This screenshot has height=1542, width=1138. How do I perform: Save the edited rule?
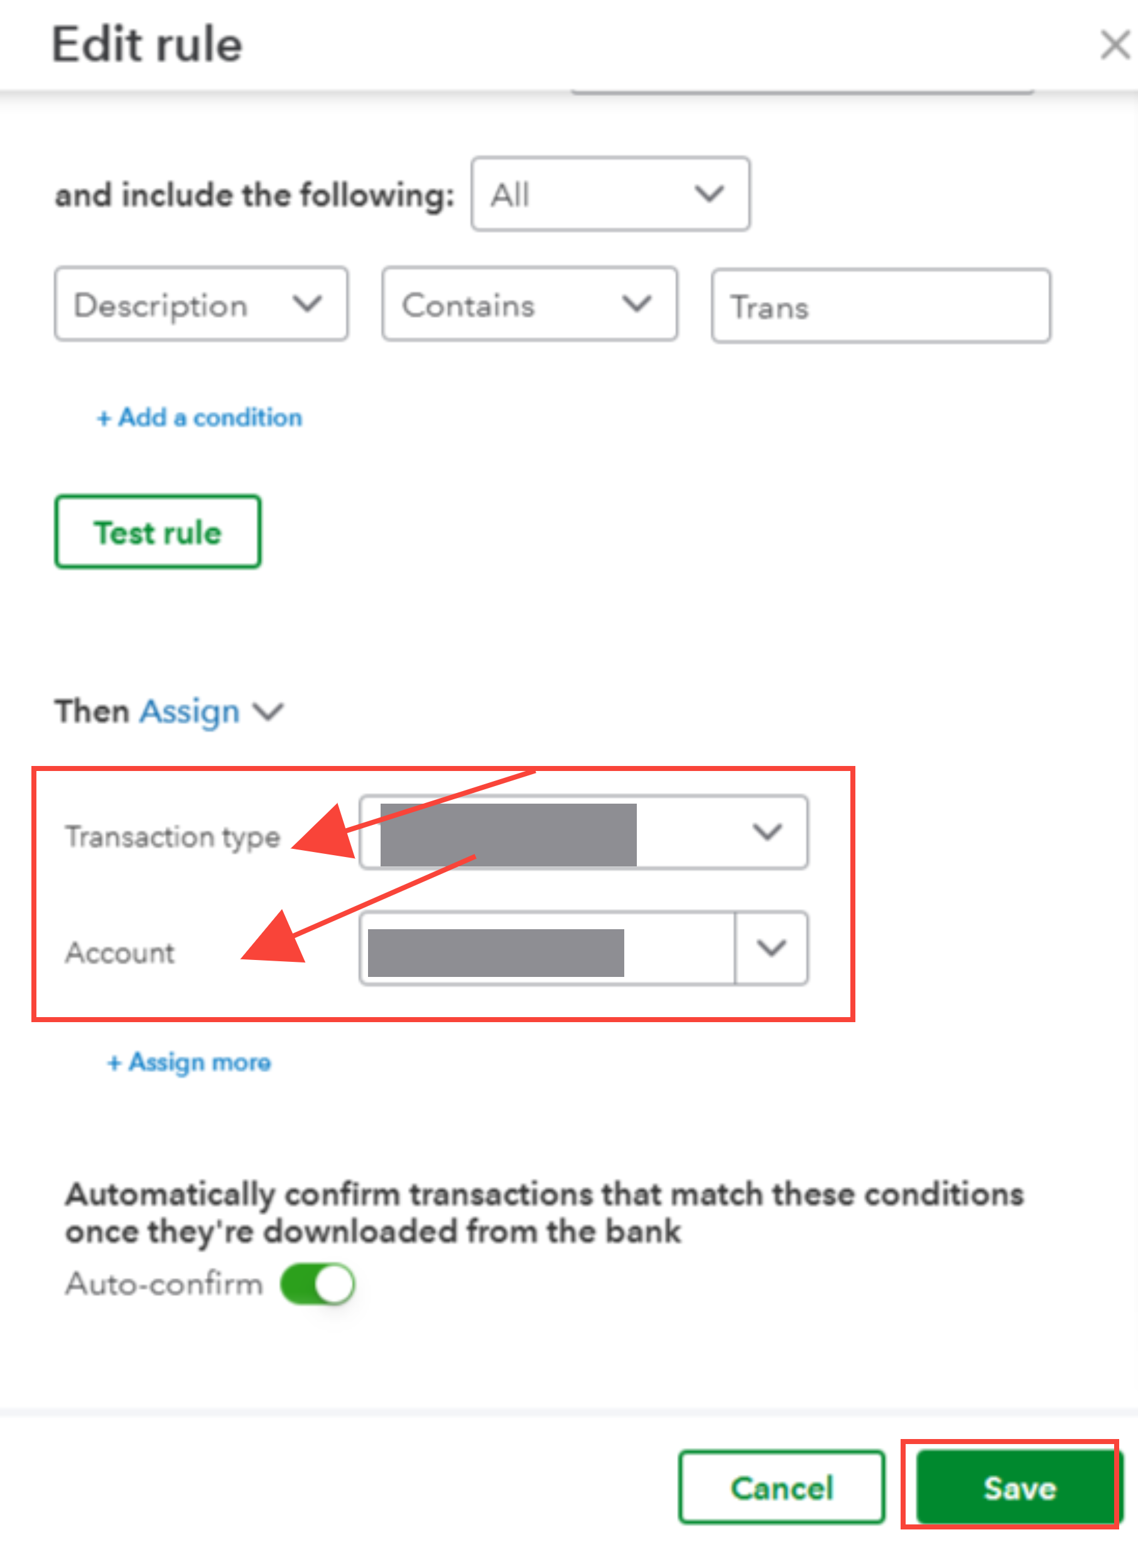pyautogui.click(x=1019, y=1487)
